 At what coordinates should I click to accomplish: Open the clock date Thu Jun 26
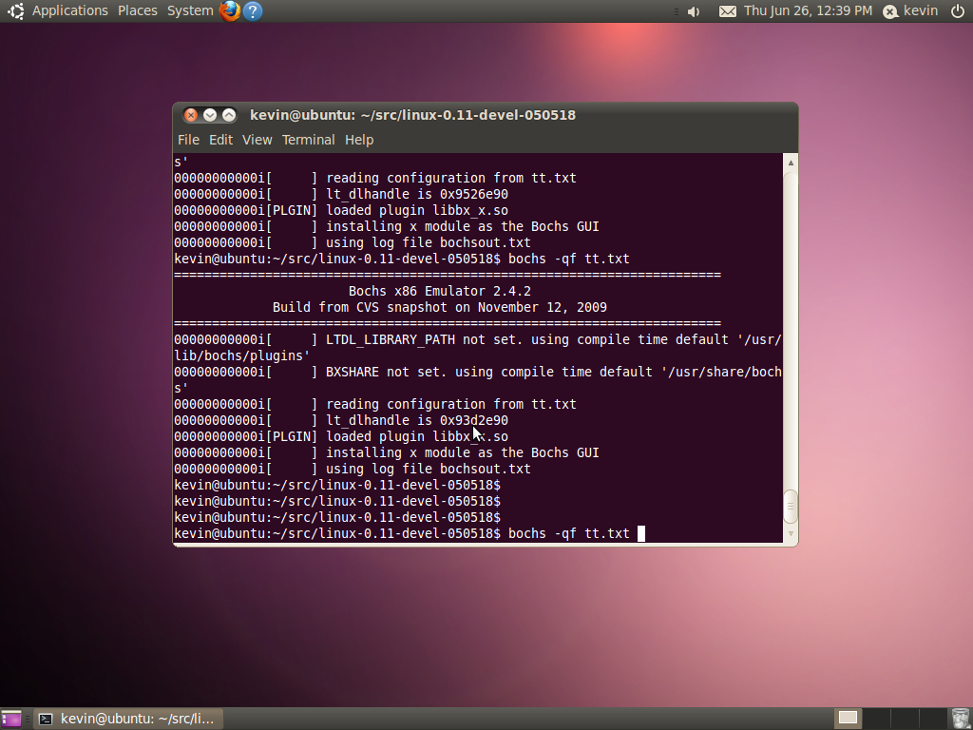808,10
